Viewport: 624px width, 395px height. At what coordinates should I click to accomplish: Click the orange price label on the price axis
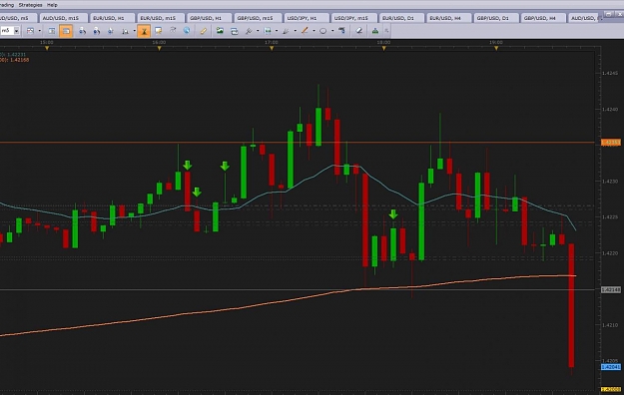pos(610,143)
